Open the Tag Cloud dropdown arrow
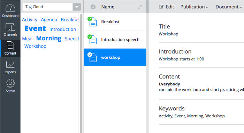The height and width of the screenshot is (133, 244). point(77,7)
